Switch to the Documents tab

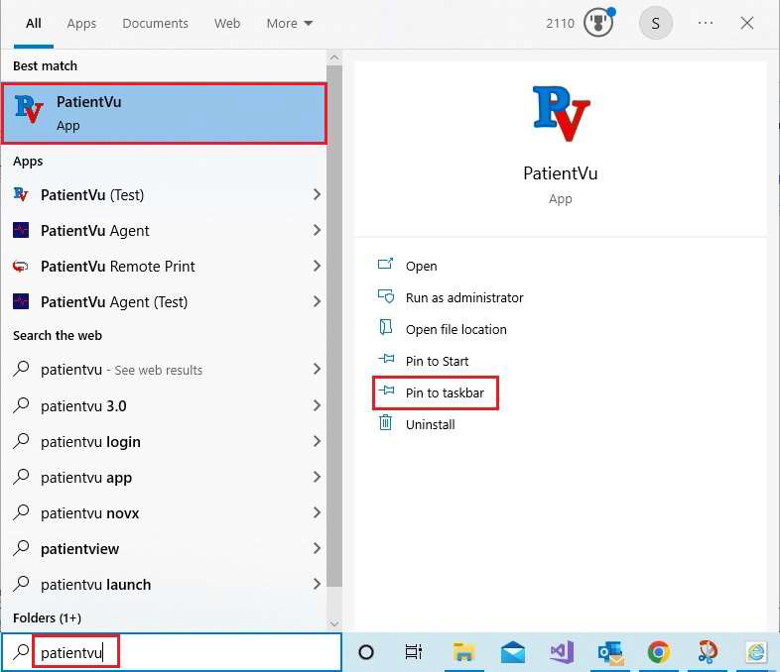(155, 24)
